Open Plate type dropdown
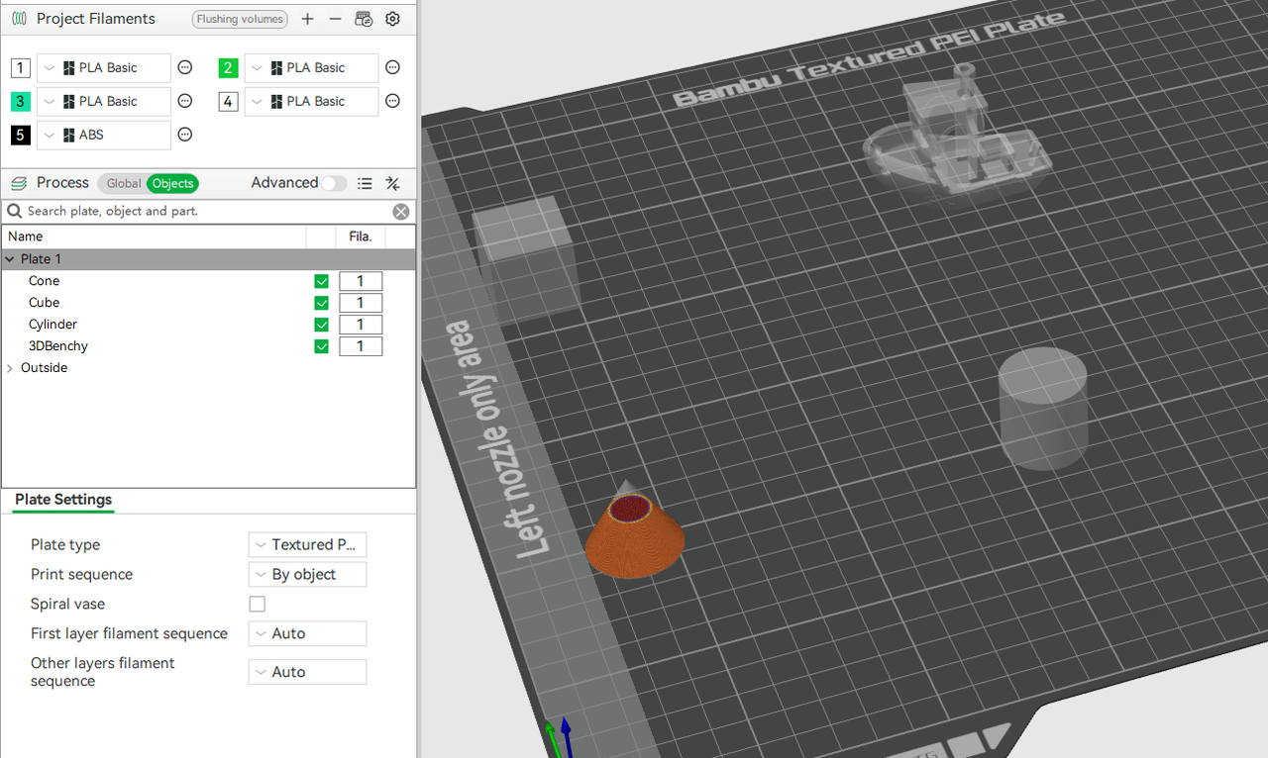Image resolution: width=1268 pixels, height=758 pixels. click(307, 544)
